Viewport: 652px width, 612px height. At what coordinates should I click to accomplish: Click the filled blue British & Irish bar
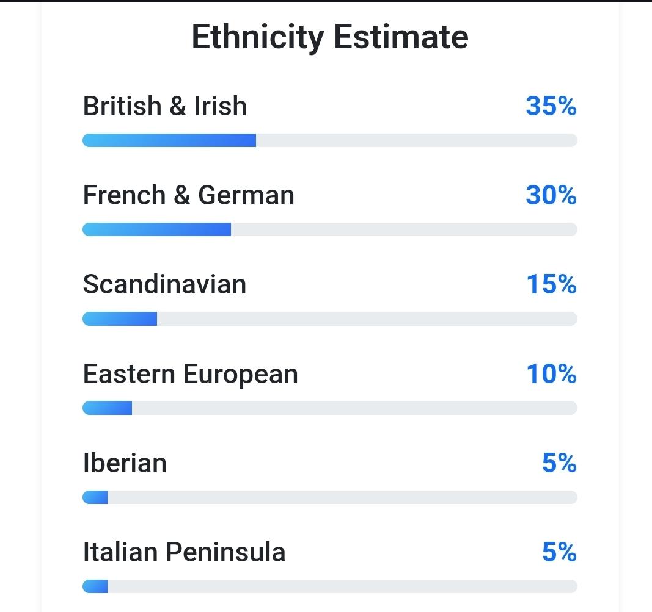[169, 140]
